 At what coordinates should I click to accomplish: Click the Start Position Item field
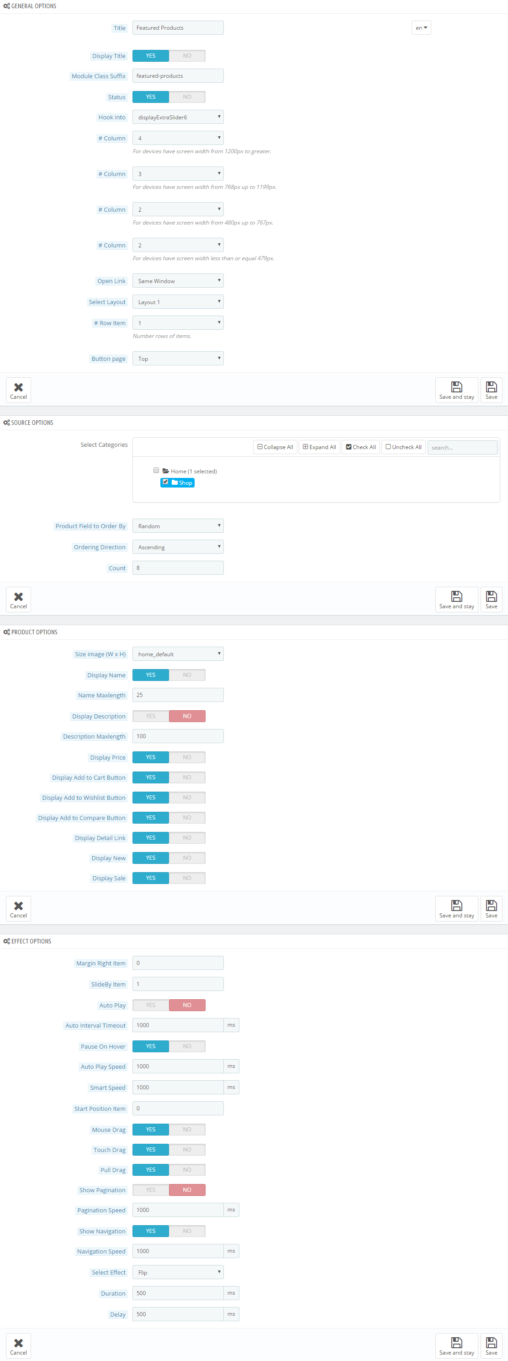pos(178,1108)
